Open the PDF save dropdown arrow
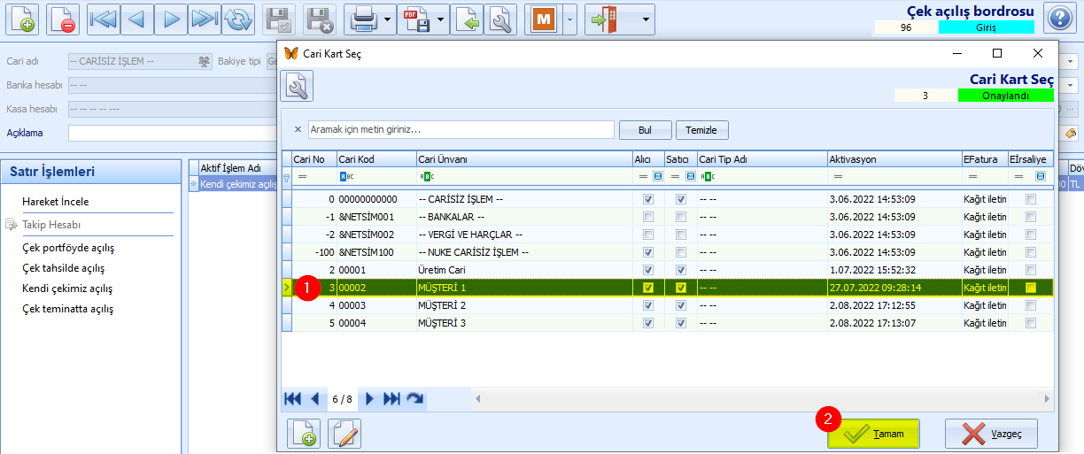 pyautogui.click(x=441, y=19)
